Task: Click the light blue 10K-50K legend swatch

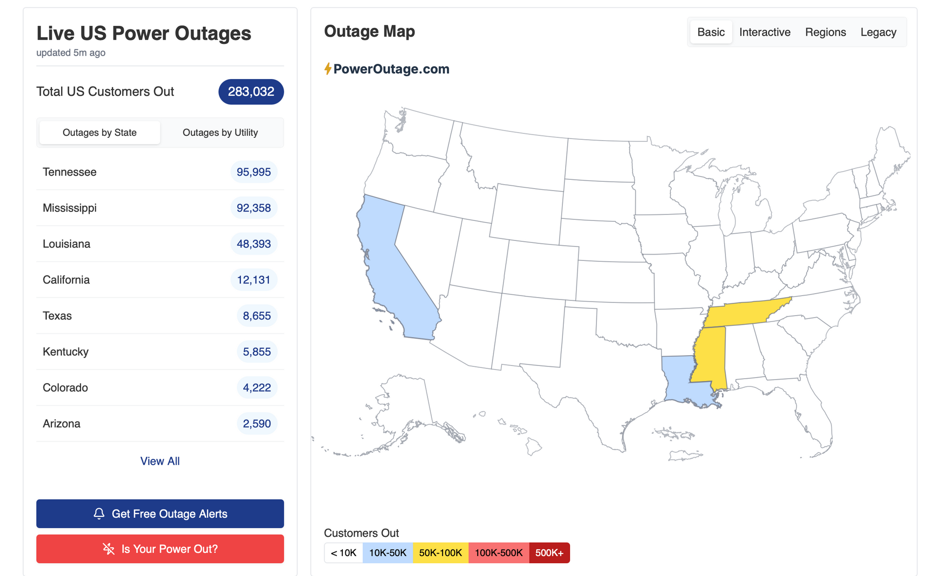Action: pyautogui.click(x=387, y=553)
